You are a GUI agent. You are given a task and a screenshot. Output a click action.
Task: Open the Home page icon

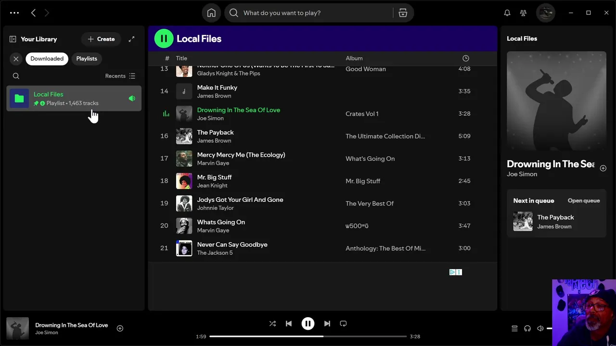[x=211, y=13]
